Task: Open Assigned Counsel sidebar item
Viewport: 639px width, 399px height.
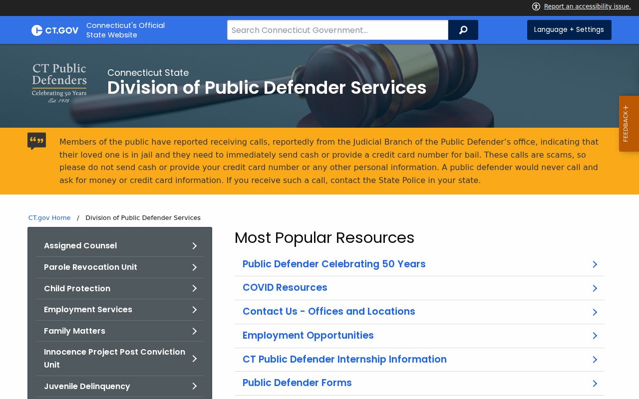Action: [x=120, y=246]
